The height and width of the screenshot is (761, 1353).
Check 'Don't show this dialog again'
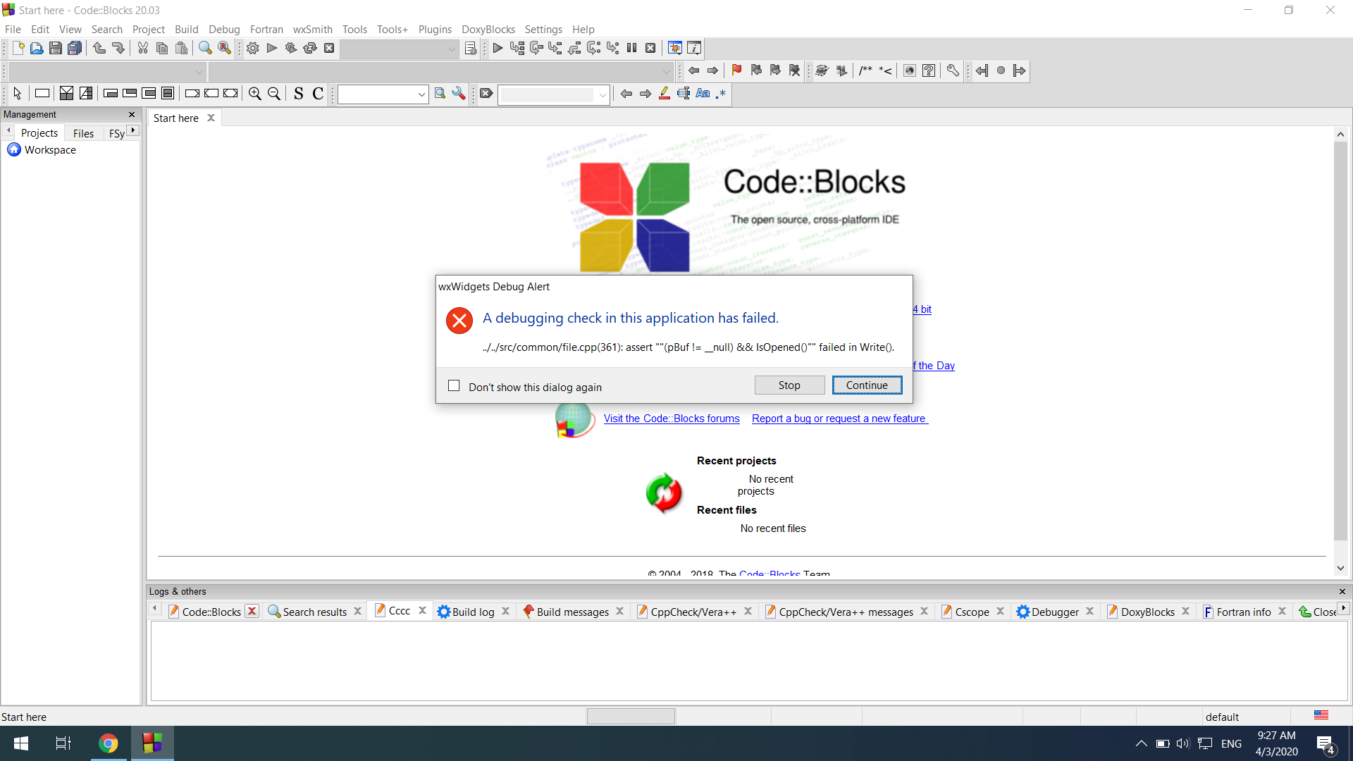point(454,385)
